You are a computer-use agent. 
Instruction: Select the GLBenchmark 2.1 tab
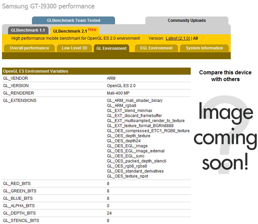point(75,31)
